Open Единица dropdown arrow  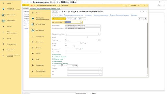[80, 43]
